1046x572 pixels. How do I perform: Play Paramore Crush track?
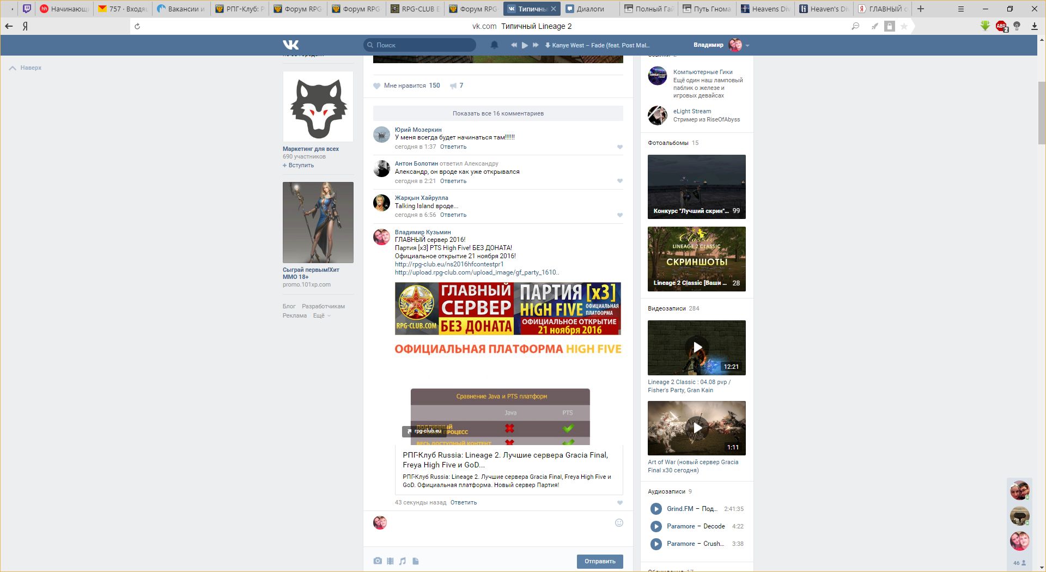click(x=656, y=544)
